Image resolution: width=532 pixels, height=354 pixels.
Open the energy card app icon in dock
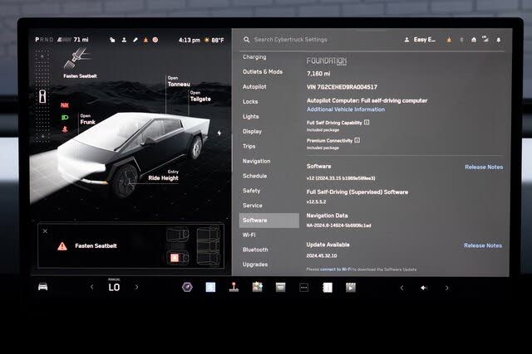[x=281, y=288]
